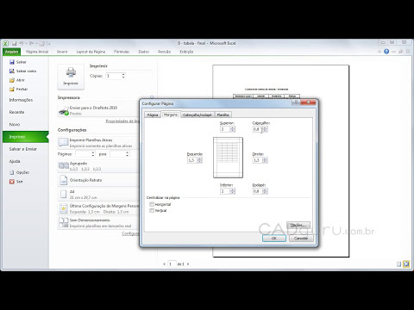Screen dimensions: 414x310
Task: Click the help button in the Configurar Página title bar
Action: pyautogui.click(x=296, y=102)
